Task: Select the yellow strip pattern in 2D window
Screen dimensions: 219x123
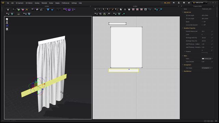Action: 124,70
